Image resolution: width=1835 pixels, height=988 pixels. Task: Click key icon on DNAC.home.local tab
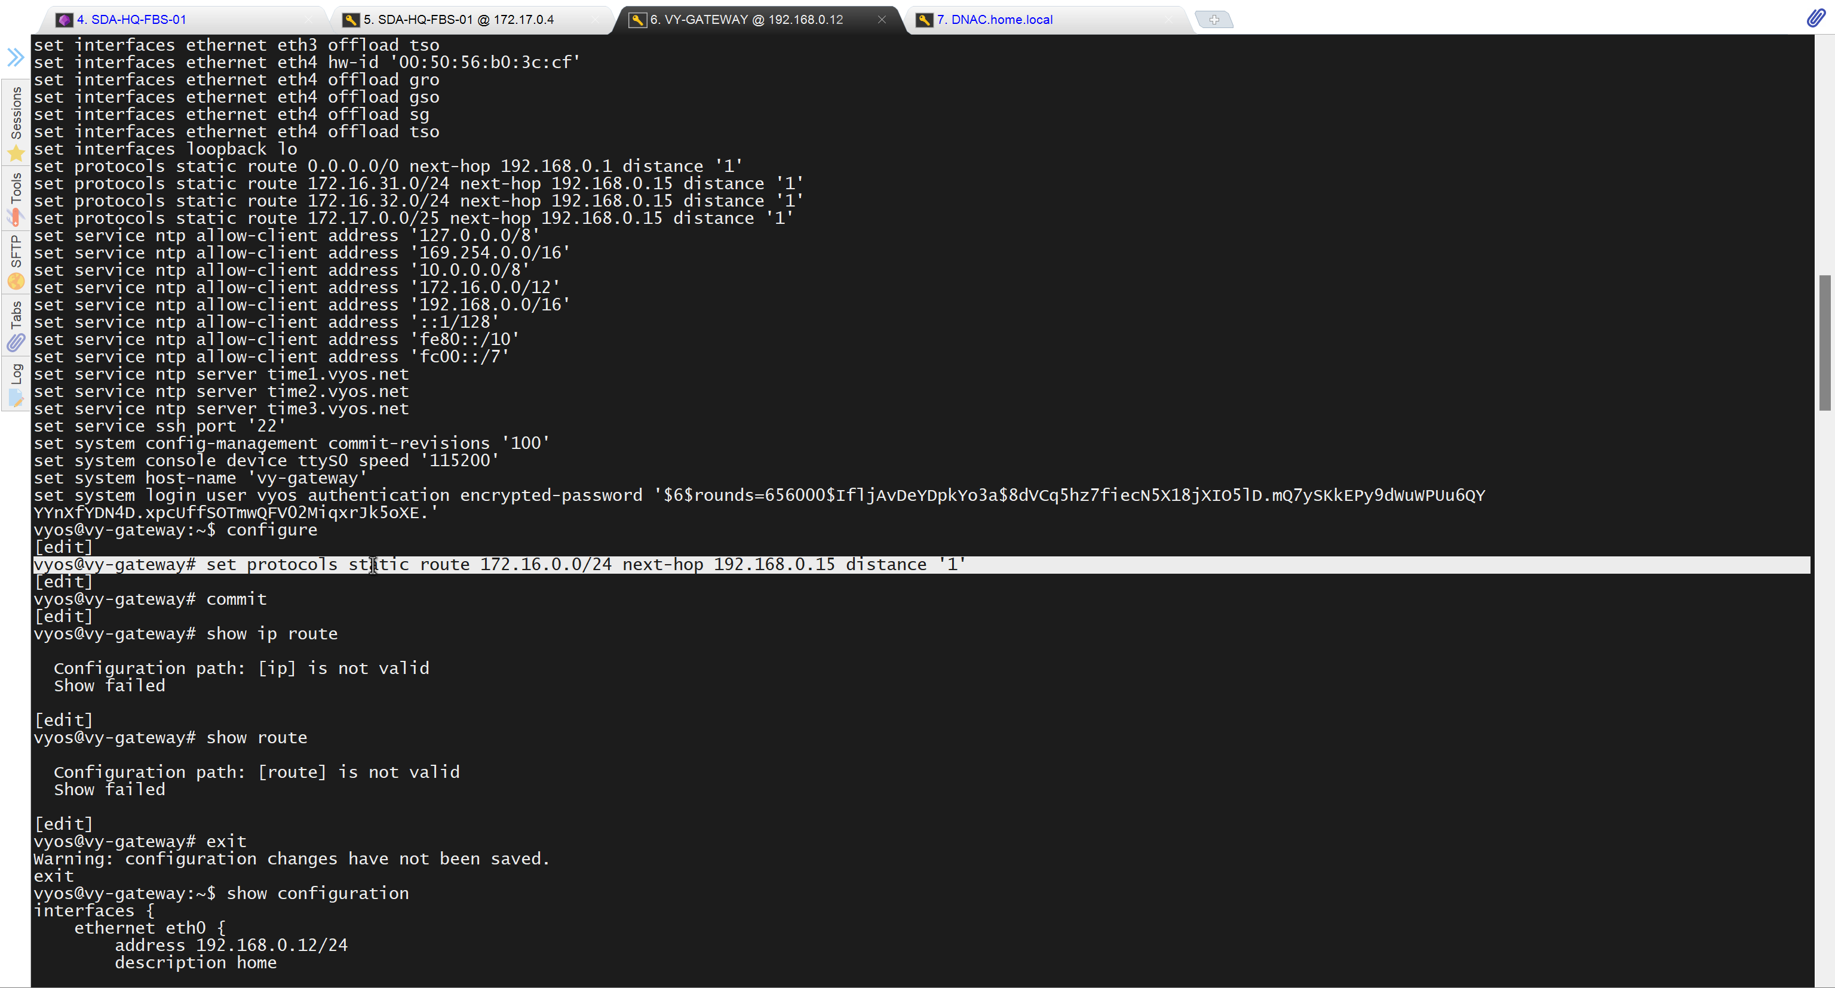point(924,20)
